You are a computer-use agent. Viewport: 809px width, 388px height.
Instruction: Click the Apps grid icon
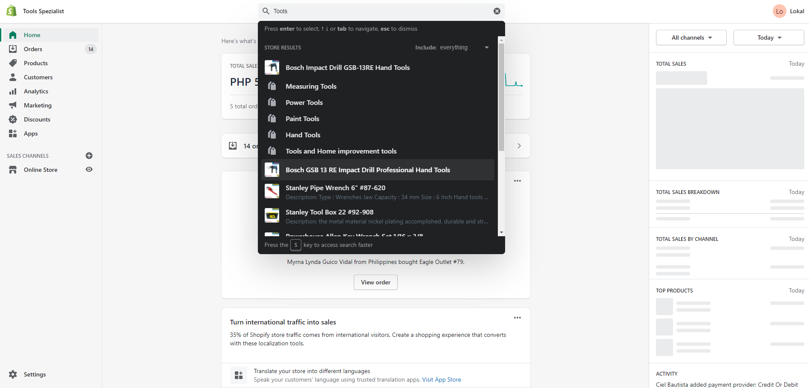tap(13, 133)
